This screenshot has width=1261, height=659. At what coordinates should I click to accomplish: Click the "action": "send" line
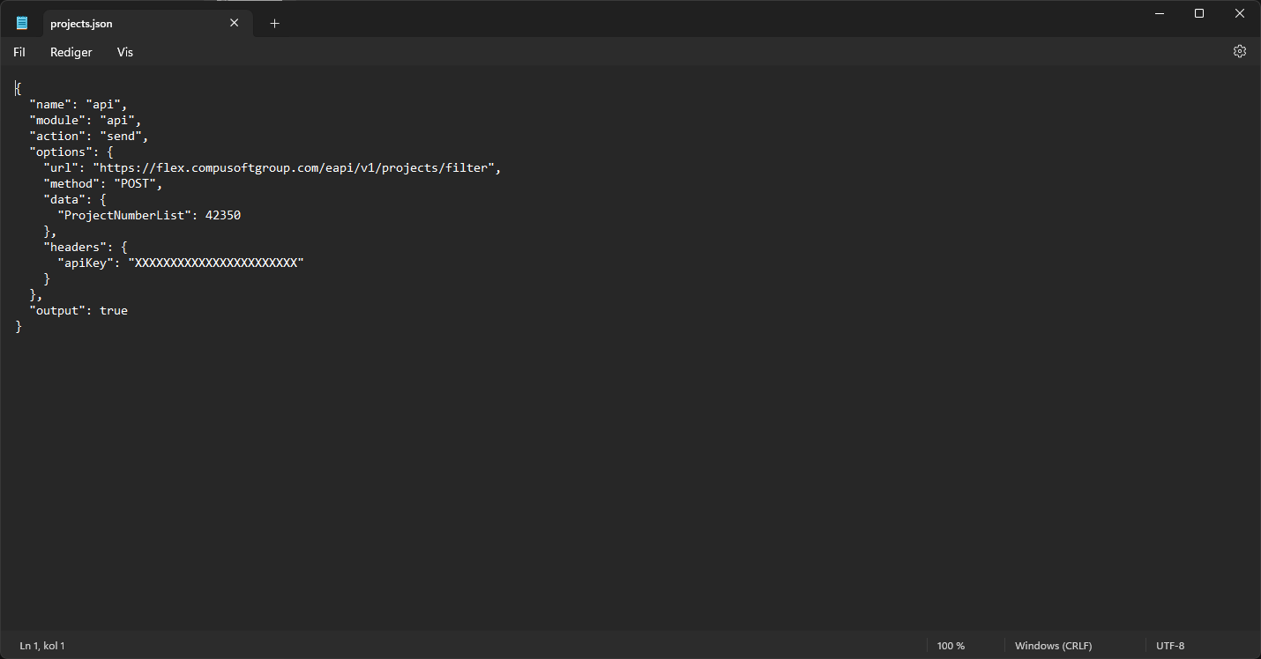coord(88,136)
